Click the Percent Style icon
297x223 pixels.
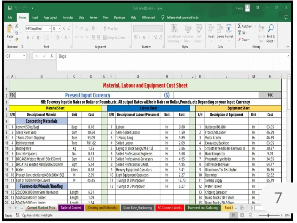pyautogui.click(x=144, y=38)
